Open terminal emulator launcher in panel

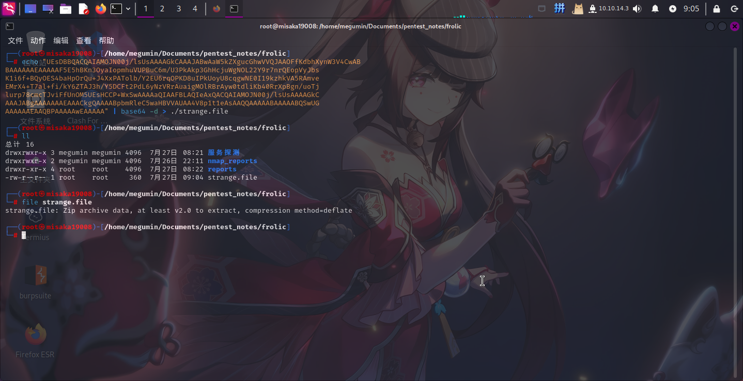(117, 9)
